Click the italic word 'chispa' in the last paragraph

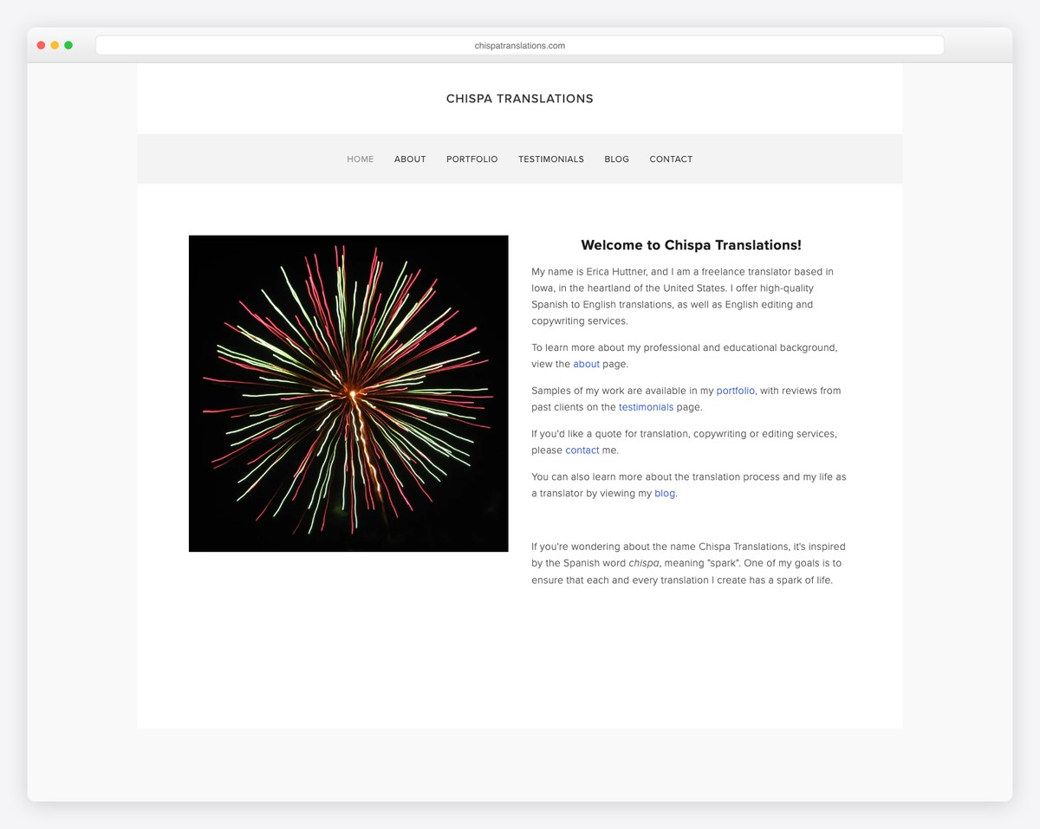coord(644,563)
